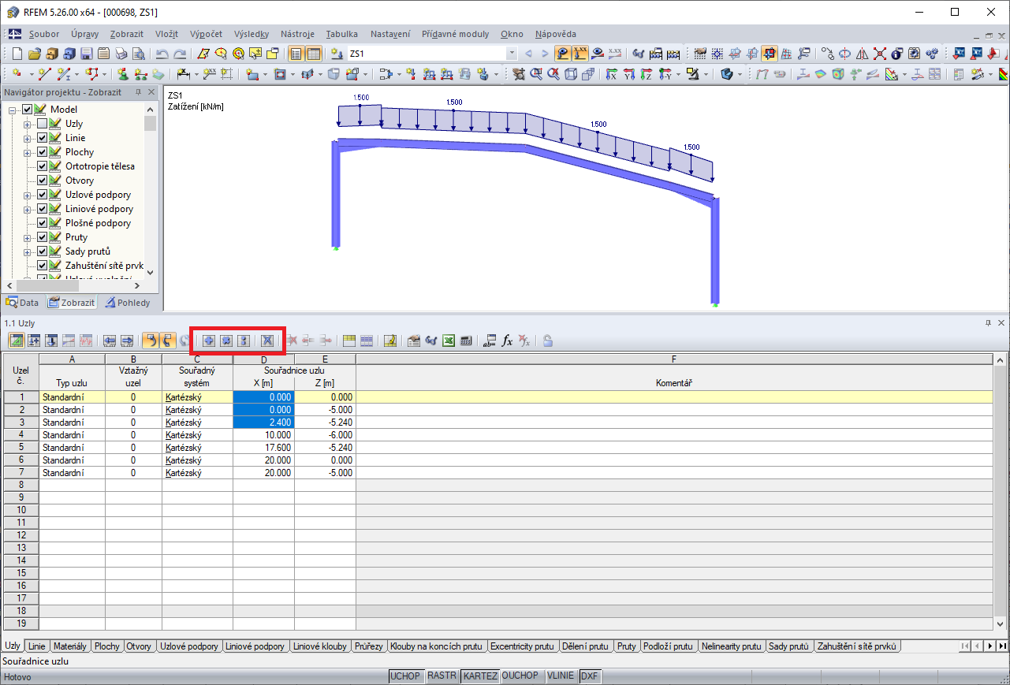Set view in X direction

coord(612,75)
